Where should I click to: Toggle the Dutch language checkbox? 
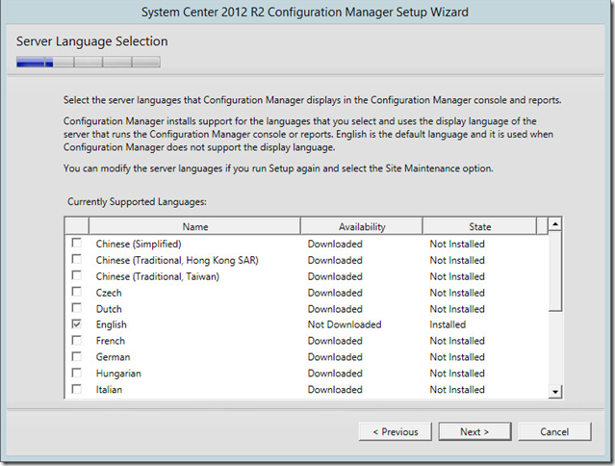(76, 309)
